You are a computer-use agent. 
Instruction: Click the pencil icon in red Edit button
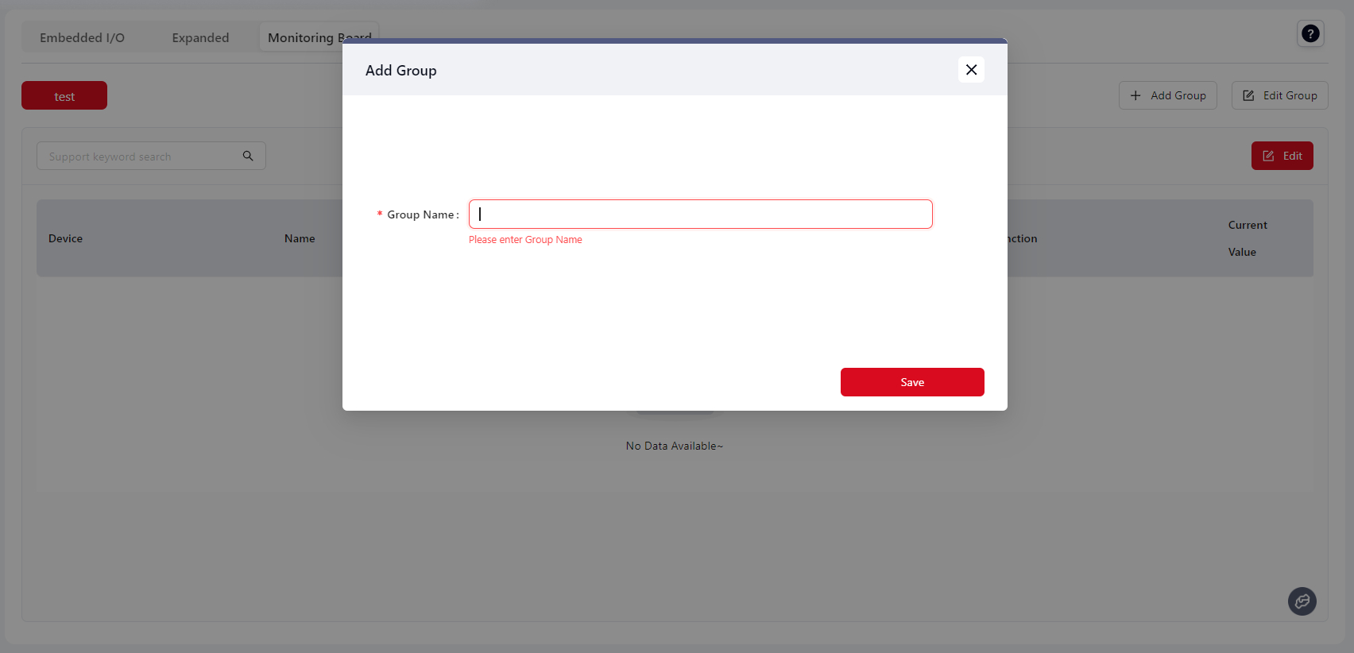click(x=1268, y=156)
